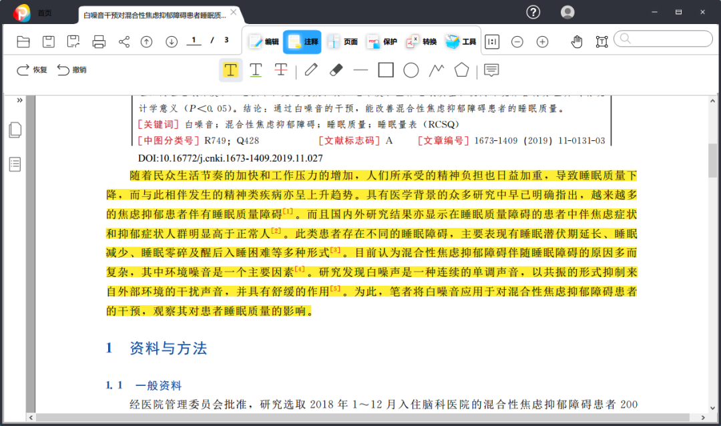Open the bookmarks outline panel
The height and width of the screenshot is (426, 721).
point(15,164)
